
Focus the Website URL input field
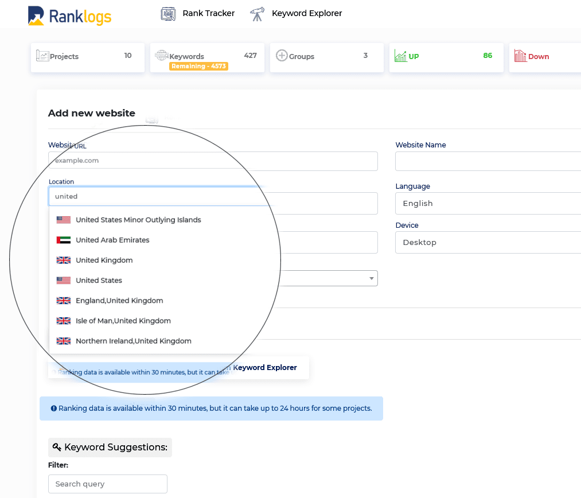(213, 161)
